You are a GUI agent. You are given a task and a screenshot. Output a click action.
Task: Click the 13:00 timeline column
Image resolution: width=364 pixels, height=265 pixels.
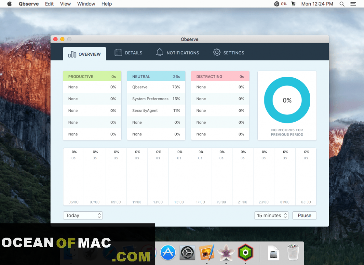click(x=158, y=176)
